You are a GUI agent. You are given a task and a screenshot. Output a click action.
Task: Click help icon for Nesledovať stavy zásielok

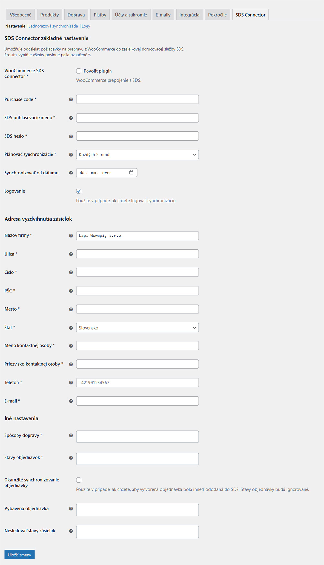click(x=71, y=531)
